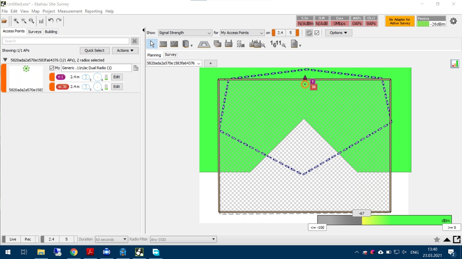Open the Measurement menu

pos(70,11)
